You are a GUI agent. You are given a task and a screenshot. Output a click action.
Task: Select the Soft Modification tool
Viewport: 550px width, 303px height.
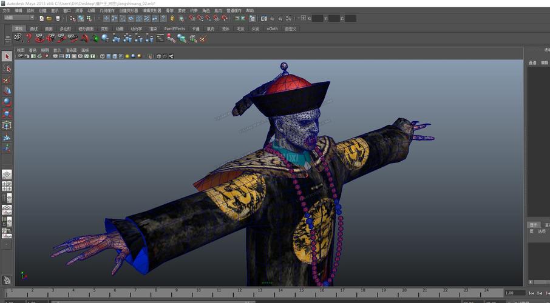(7, 137)
